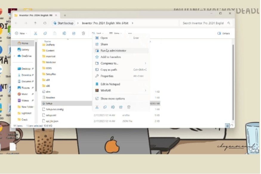Expand the OneDrive tree node arrow
The height and width of the screenshot is (174, 261).
coord(15,56)
